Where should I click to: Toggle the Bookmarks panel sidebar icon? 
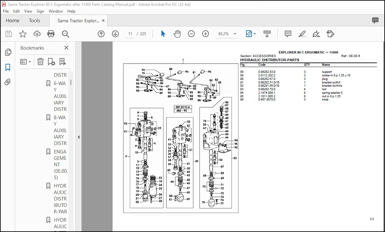point(8,67)
